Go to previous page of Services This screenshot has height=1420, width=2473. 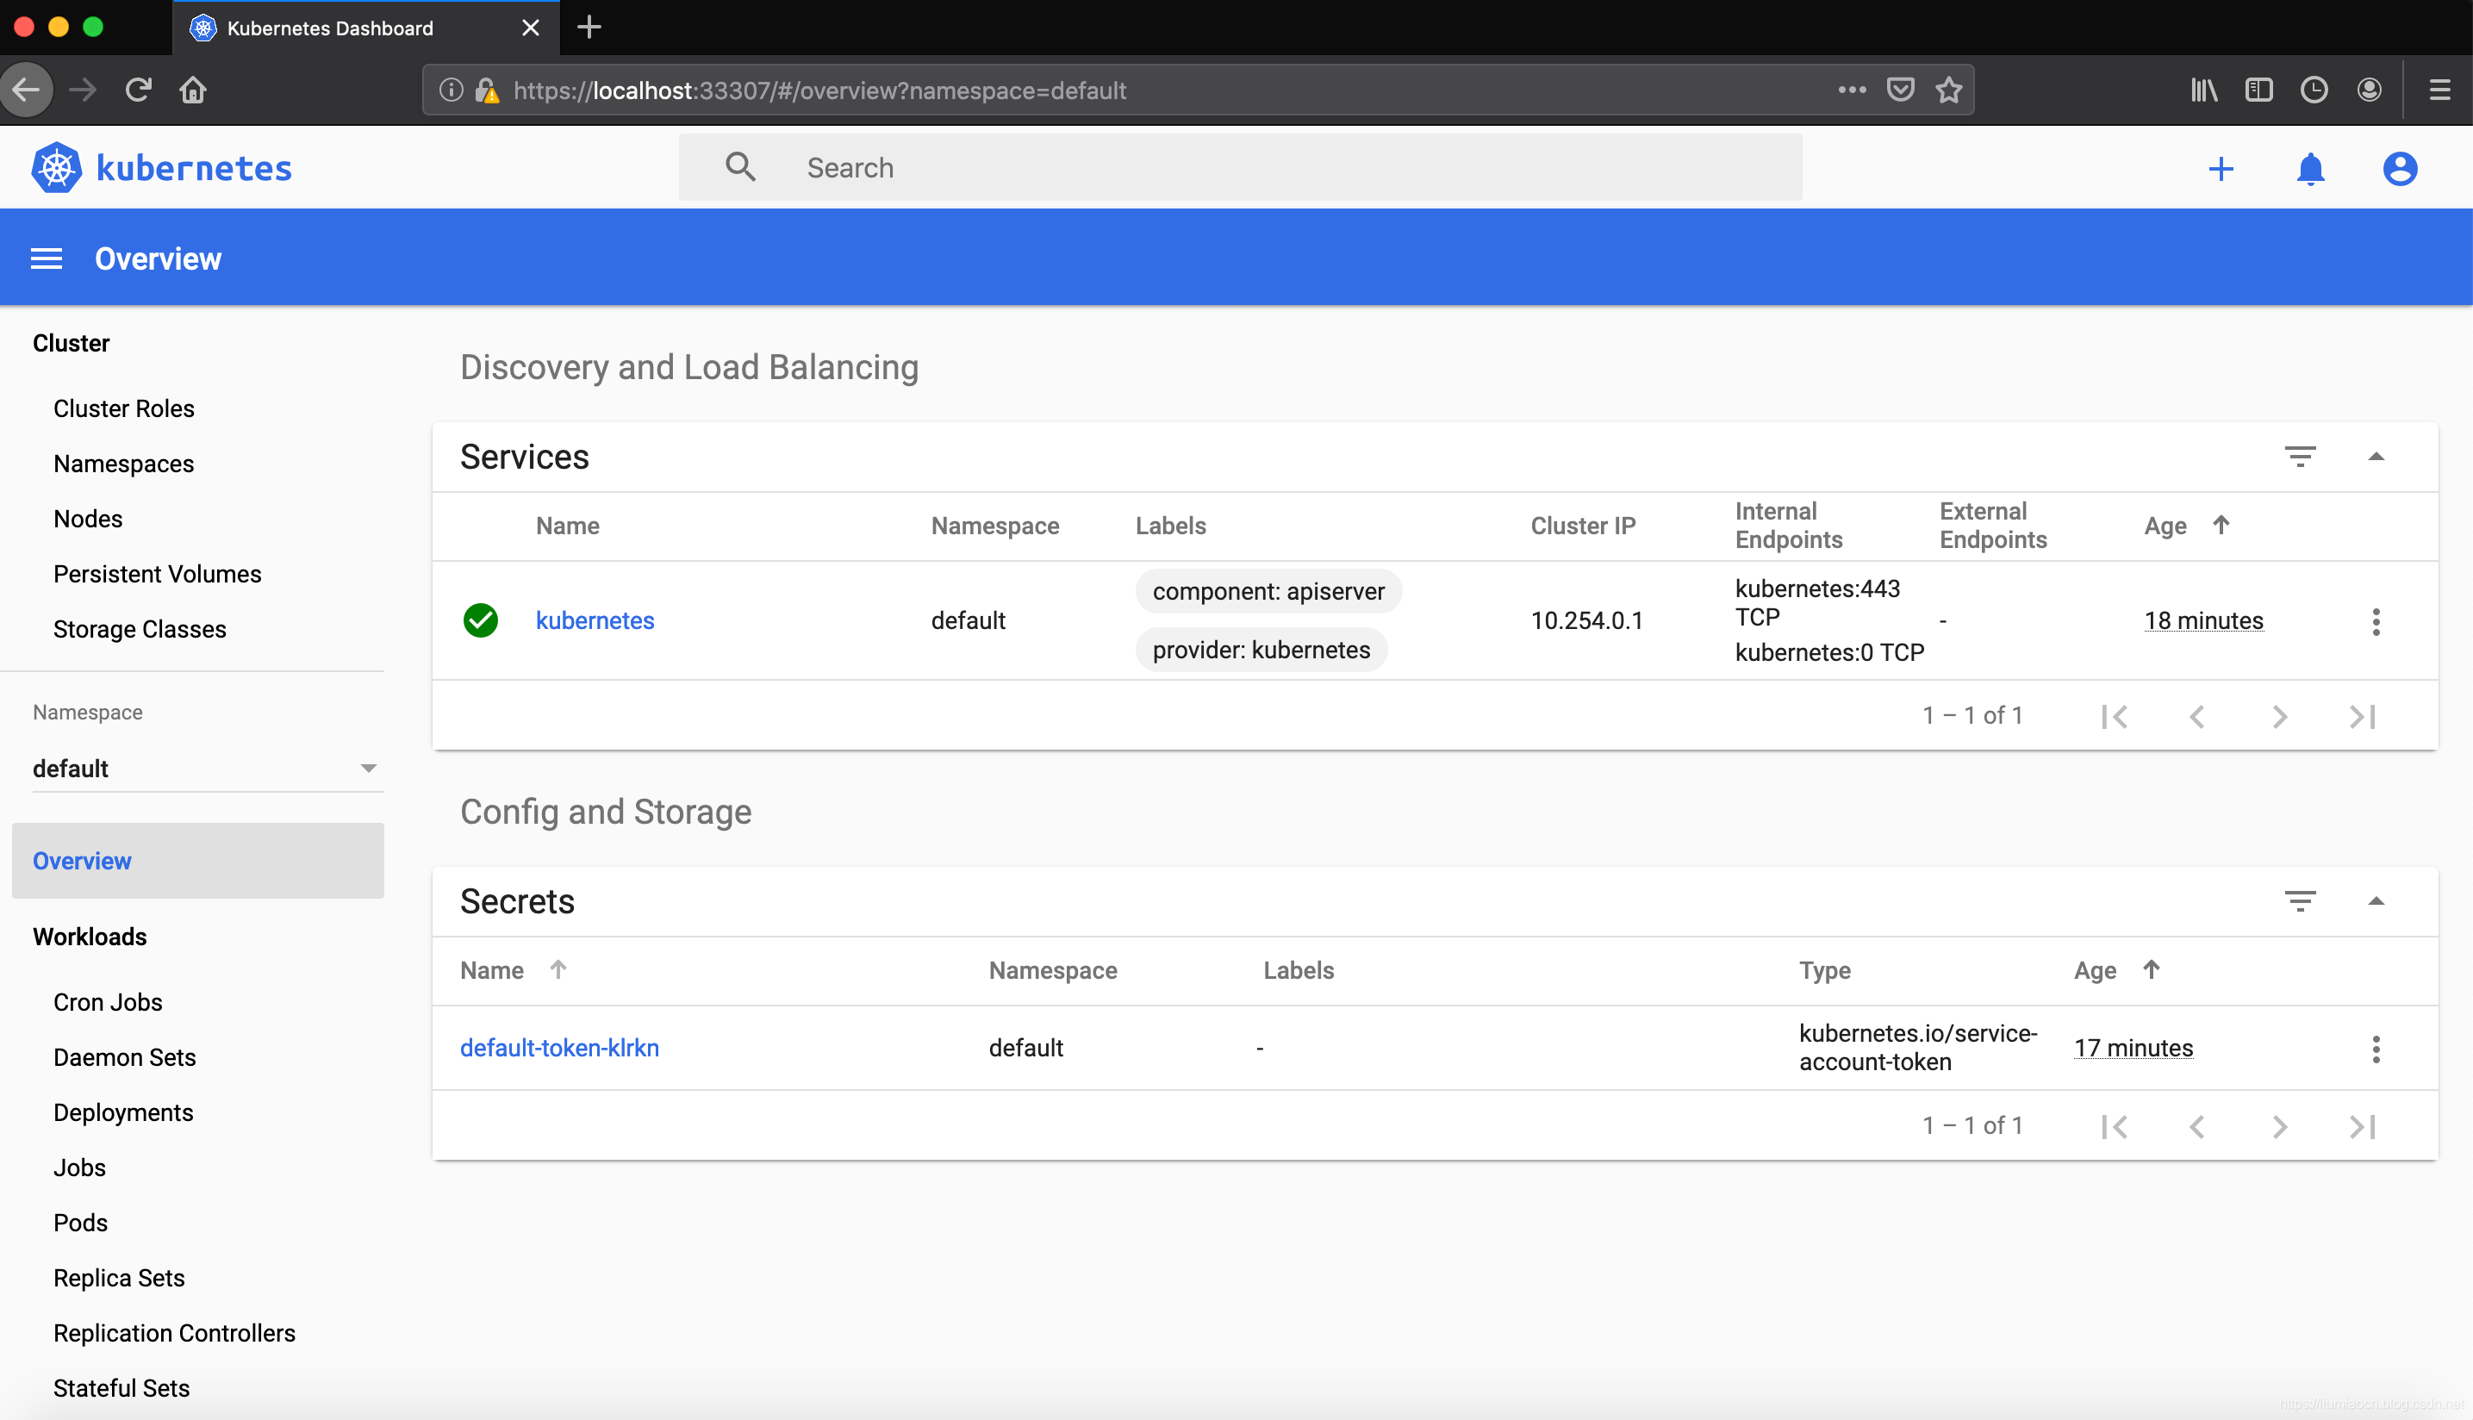point(2196,716)
